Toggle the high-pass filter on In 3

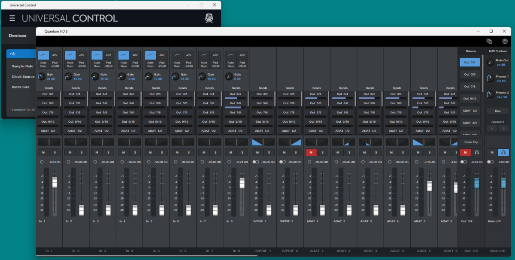97,55
